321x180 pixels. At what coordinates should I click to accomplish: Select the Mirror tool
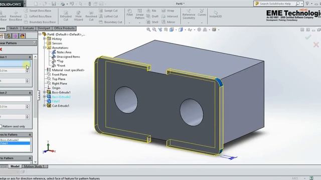pyautogui.click(x=169, y=22)
